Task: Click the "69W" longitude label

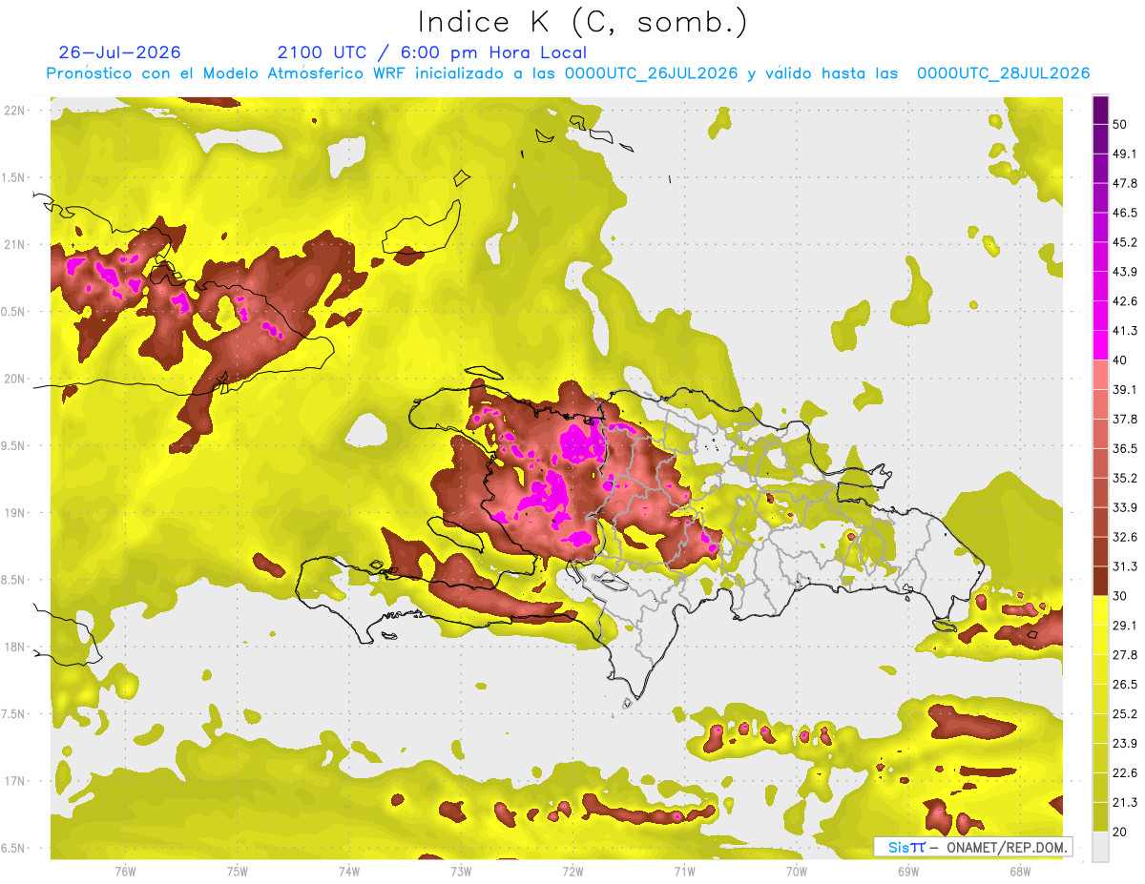Action: point(908,872)
